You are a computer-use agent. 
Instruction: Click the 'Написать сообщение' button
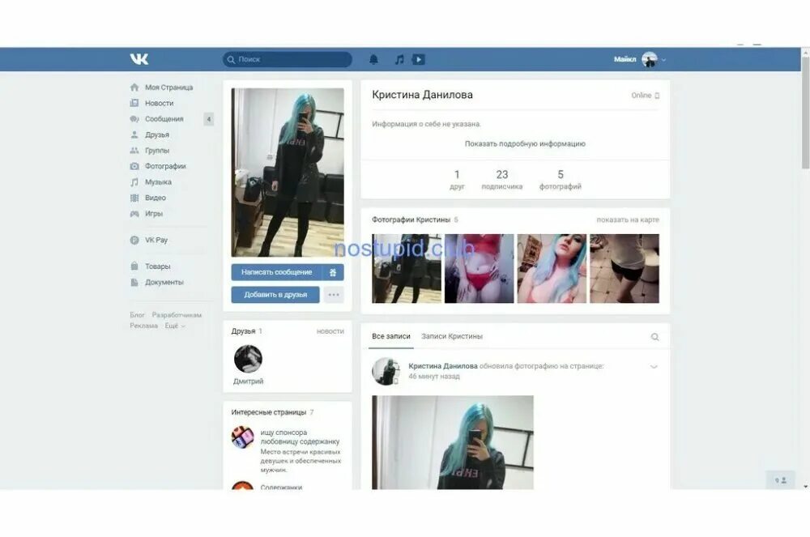coord(276,272)
